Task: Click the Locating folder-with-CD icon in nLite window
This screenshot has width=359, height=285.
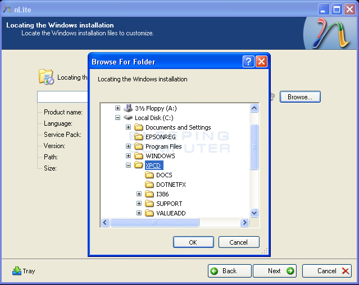Action: (46, 77)
